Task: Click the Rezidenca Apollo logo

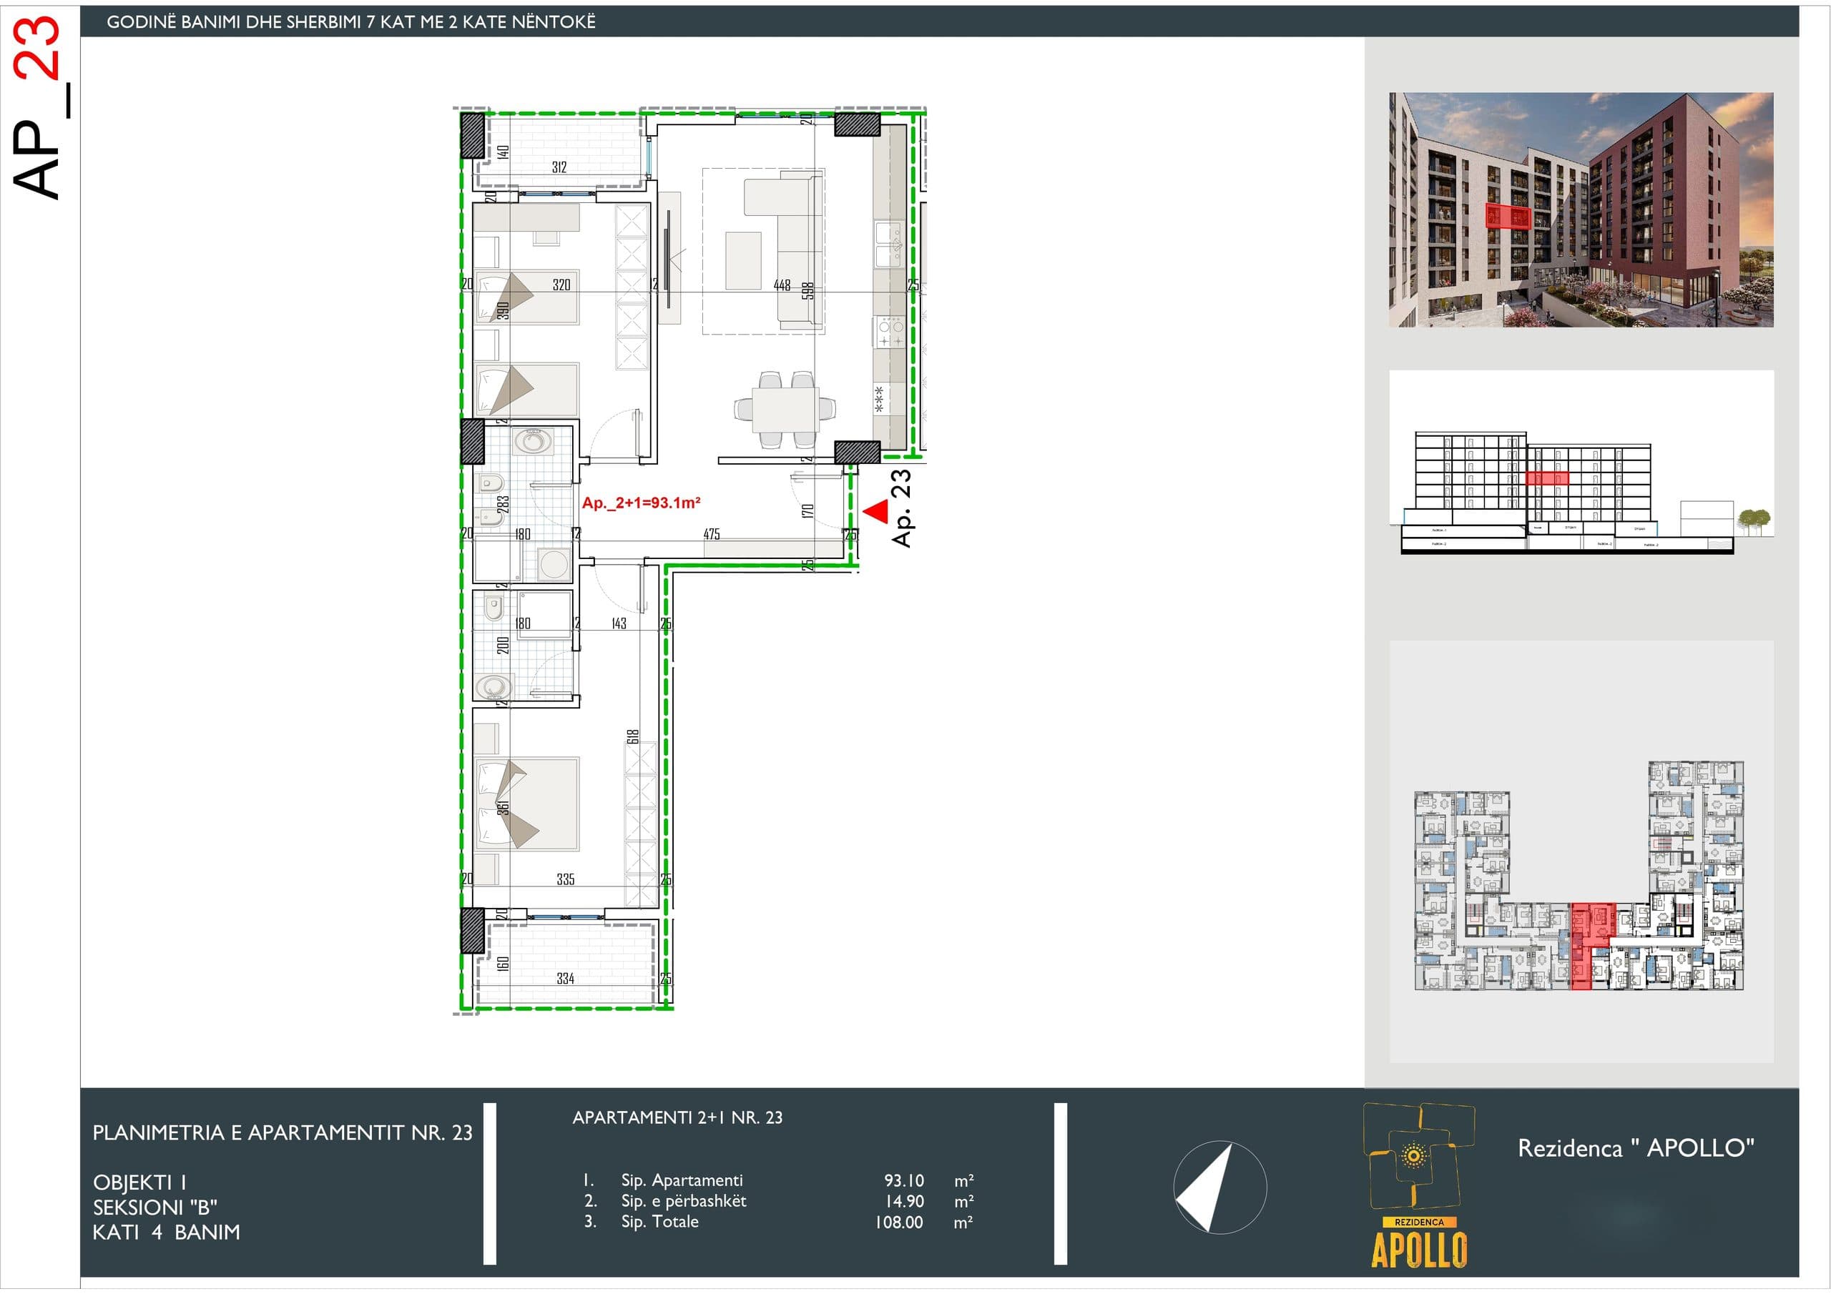Action: point(1419,1185)
